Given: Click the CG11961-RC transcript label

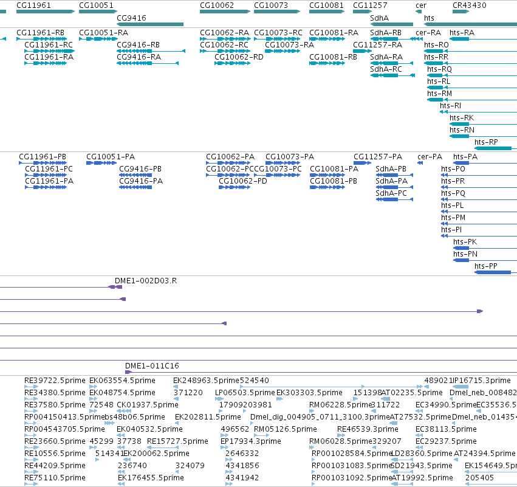Looking at the screenshot, I should point(49,45).
